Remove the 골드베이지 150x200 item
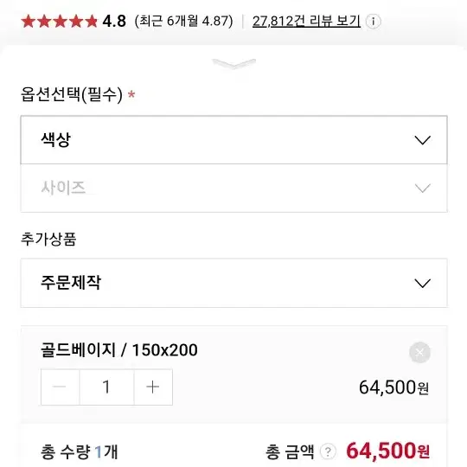 coord(419,352)
